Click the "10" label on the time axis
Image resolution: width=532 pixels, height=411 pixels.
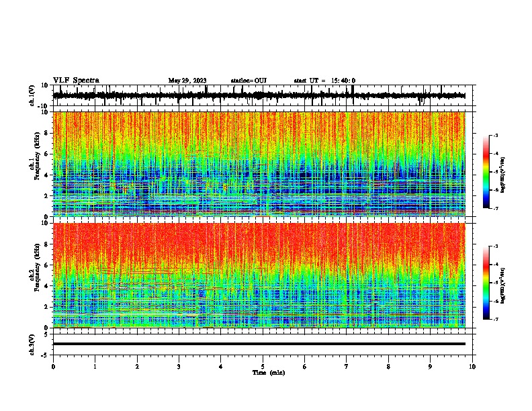[472, 367]
